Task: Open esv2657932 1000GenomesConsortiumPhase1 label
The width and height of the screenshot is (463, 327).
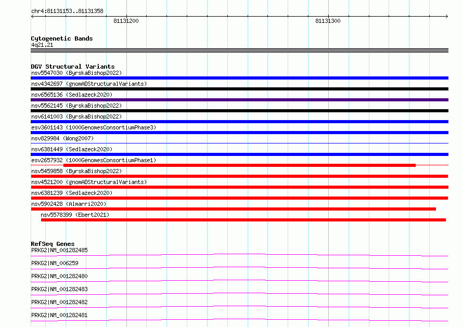Action: click(x=94, y=160)
